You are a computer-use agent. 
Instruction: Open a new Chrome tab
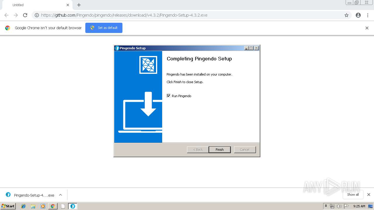click(x=79, y=5)
